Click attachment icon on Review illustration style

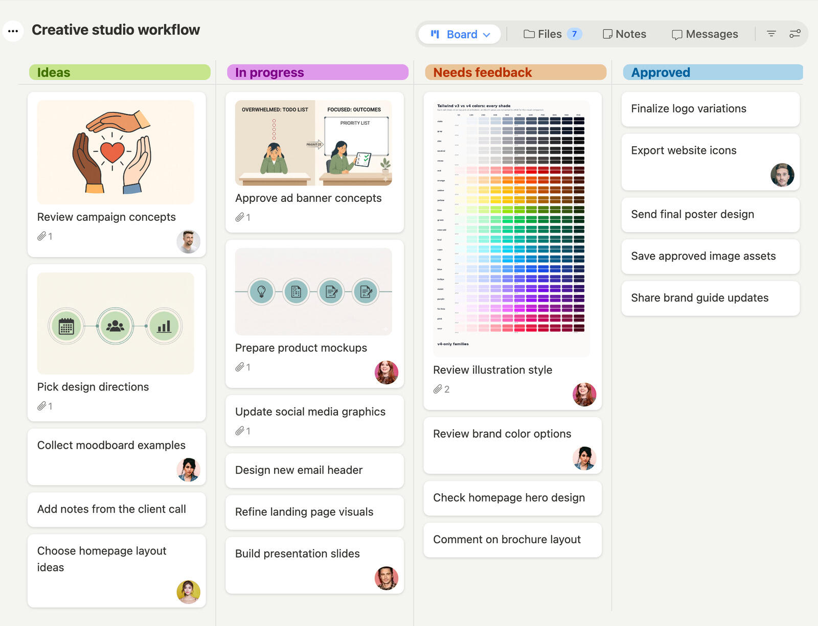pyautogui.click(x=438, y=389)
